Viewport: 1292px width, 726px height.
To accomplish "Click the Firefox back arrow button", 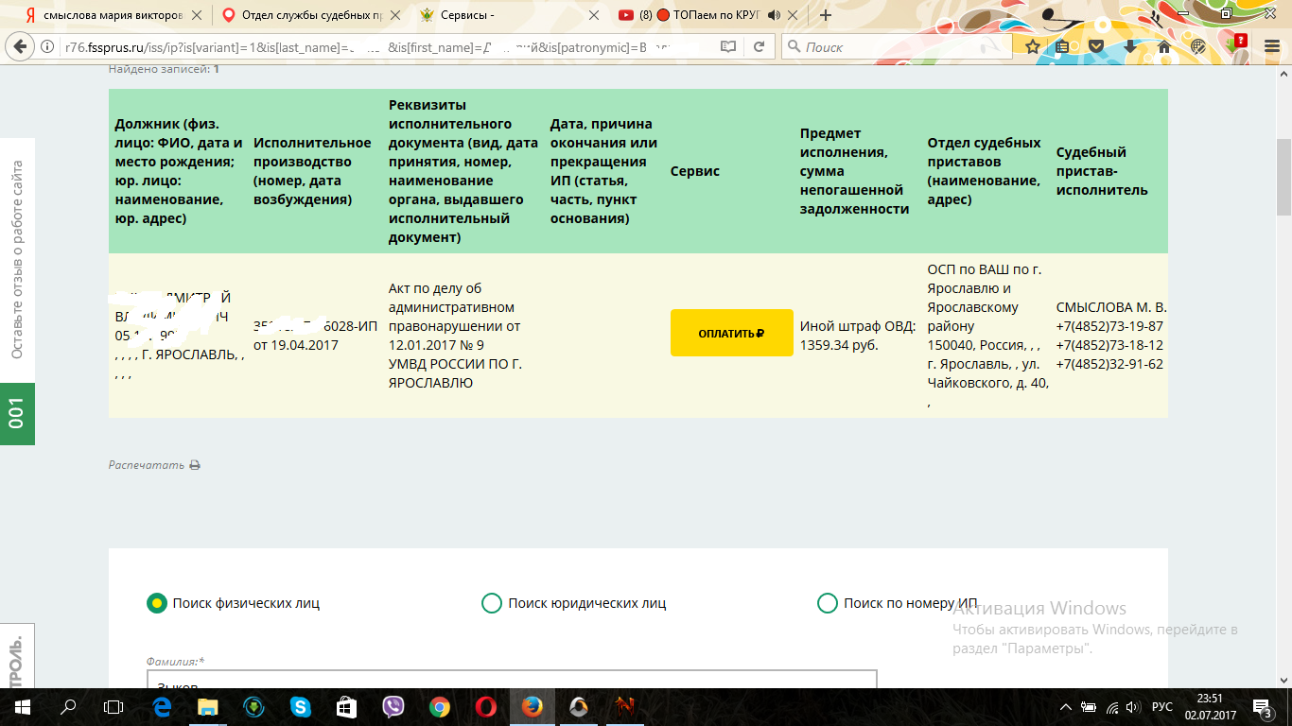I will click(x=21, y=46).
